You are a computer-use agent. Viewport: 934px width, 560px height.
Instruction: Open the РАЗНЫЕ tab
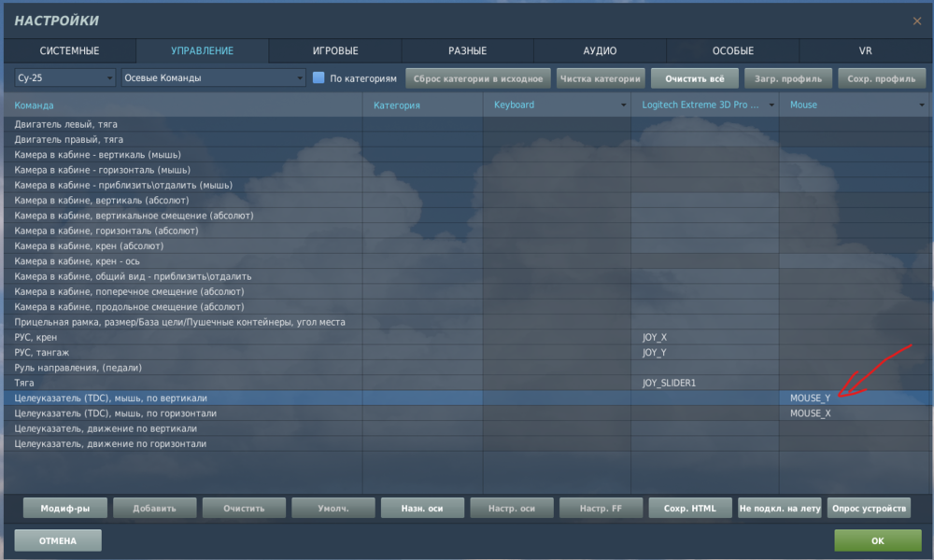(x=468, y=50)
